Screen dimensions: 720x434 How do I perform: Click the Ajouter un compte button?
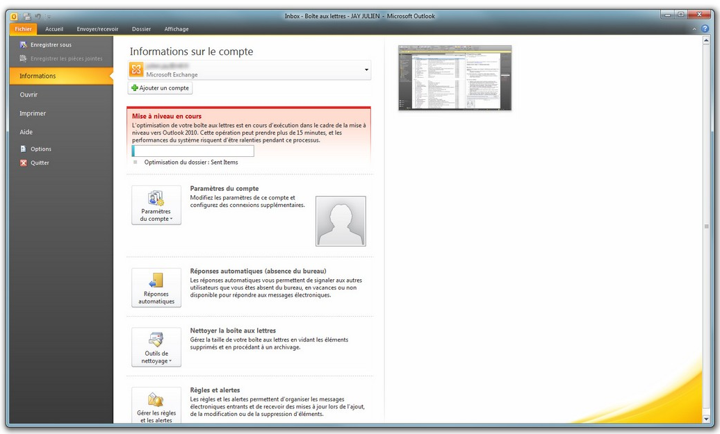click(x=160, y=88)
